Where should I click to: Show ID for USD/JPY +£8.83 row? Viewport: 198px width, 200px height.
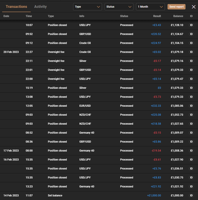tap(191, 178)
